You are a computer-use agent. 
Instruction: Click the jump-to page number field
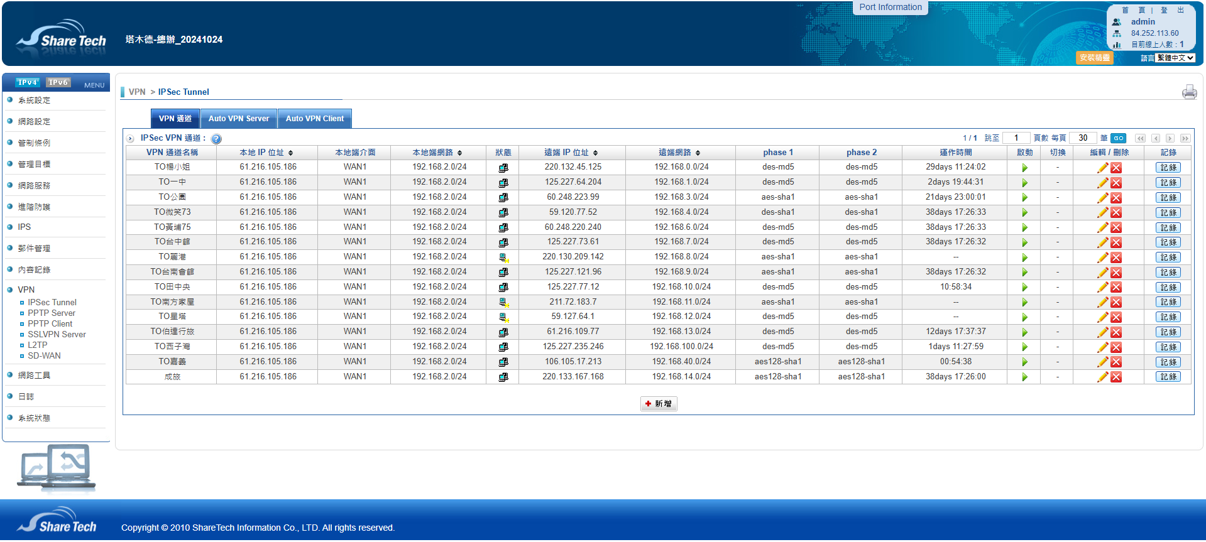click(1016, 138)
